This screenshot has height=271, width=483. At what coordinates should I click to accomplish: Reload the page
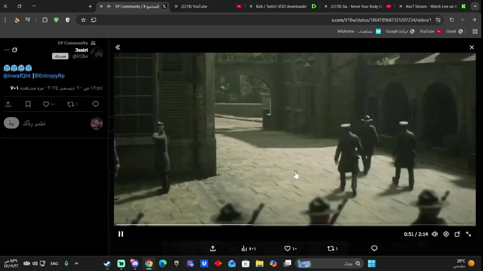point(451,20)
